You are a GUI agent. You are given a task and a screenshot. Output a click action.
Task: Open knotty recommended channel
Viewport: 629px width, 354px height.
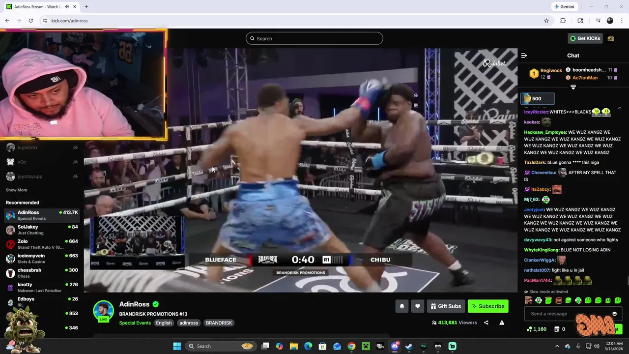coord(42,287)
